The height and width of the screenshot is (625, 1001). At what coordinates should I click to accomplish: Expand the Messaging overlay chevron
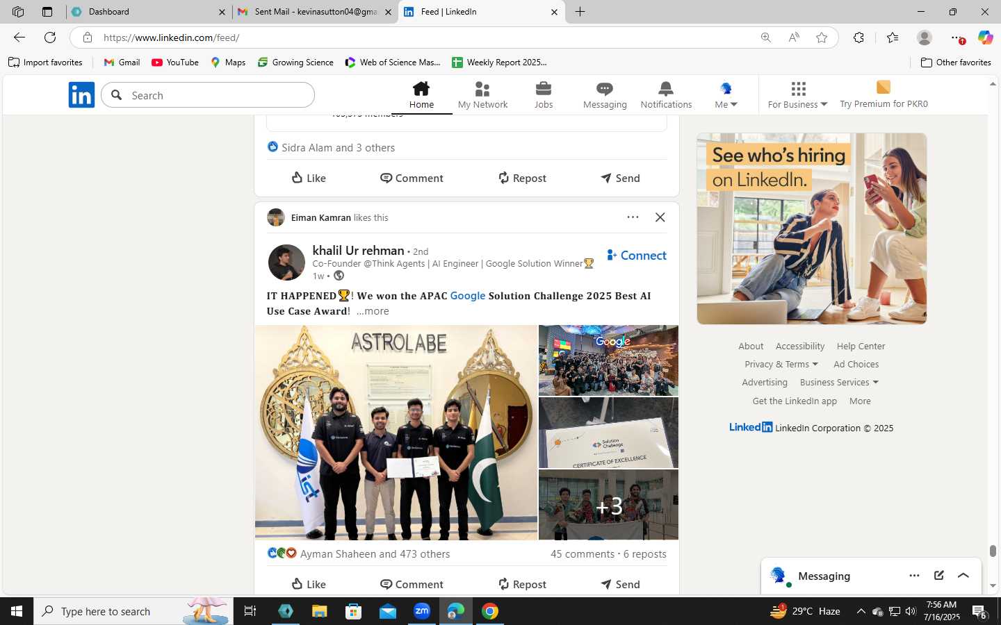[963, 575]
